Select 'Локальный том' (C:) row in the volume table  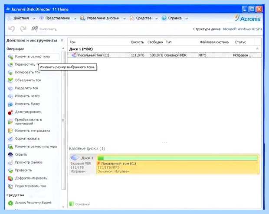pos(164,55)
